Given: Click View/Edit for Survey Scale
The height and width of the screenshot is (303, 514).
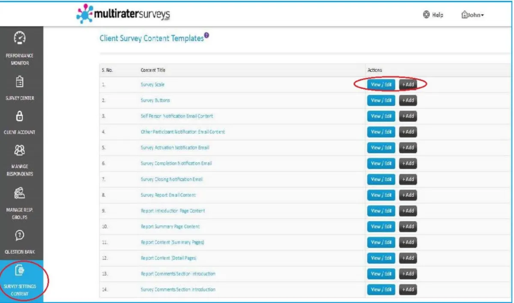Looking at the screenshot, I should (381, 84).
